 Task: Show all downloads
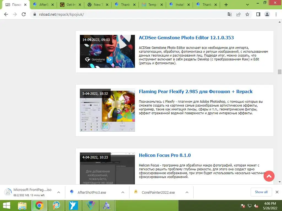261,192
